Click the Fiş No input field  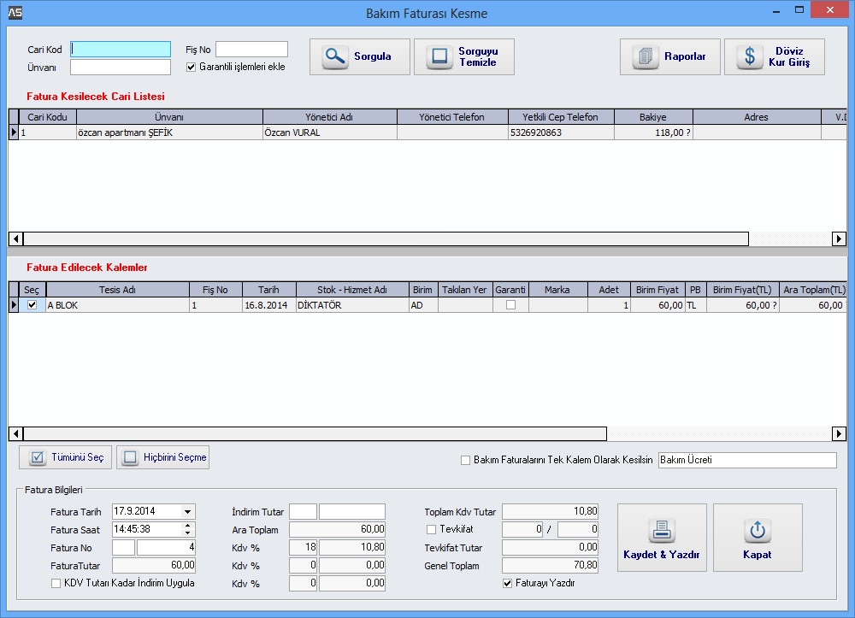tap(251, 50)
